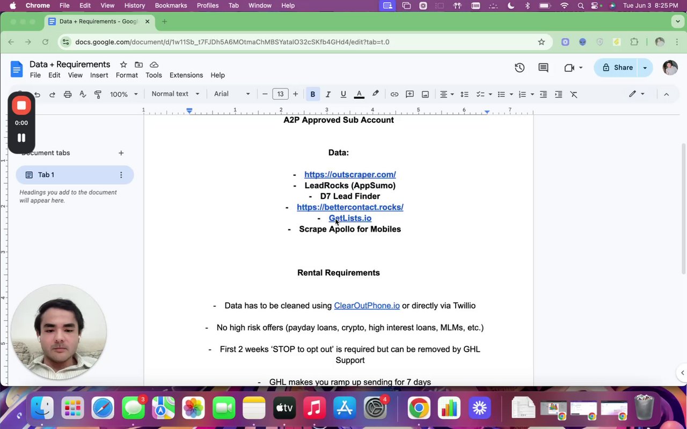Screen dimensions: 687x429
Task: Open the Tools menu
Action: click(154, 75)
